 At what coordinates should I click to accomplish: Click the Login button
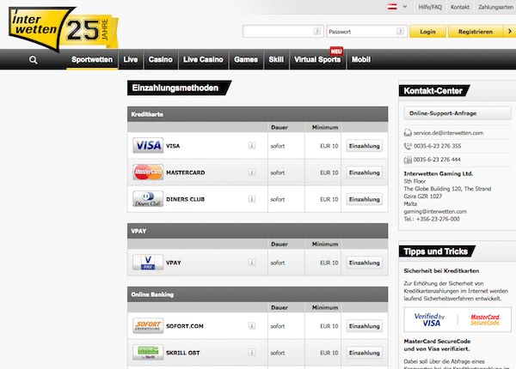427,32
